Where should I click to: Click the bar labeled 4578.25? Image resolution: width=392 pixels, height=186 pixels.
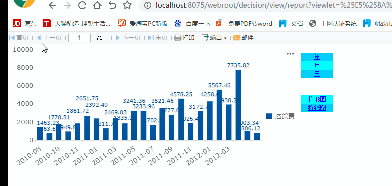pyautogui.click(x=181, y=119)
